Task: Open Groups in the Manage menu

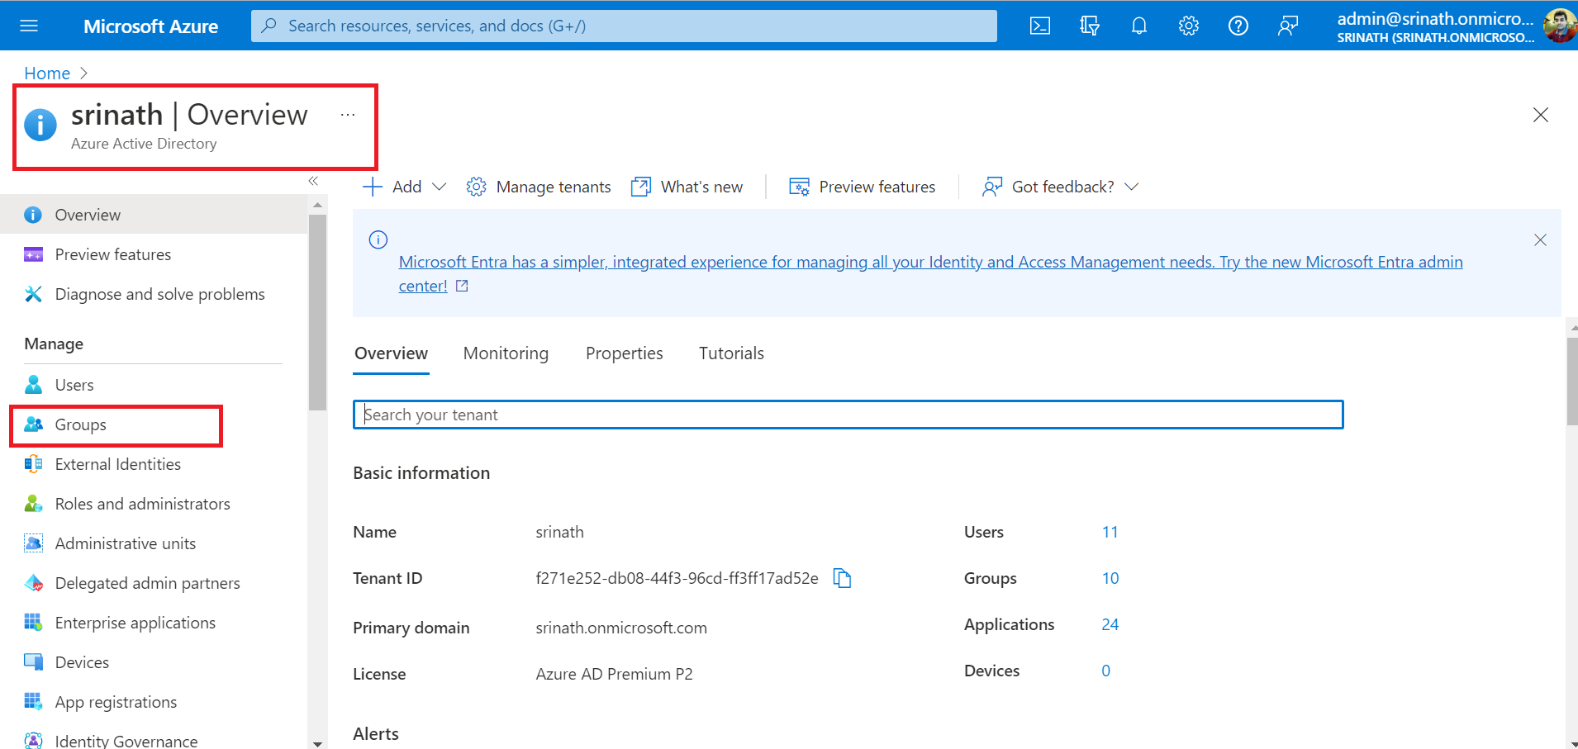Action: [x=80, y=424]
